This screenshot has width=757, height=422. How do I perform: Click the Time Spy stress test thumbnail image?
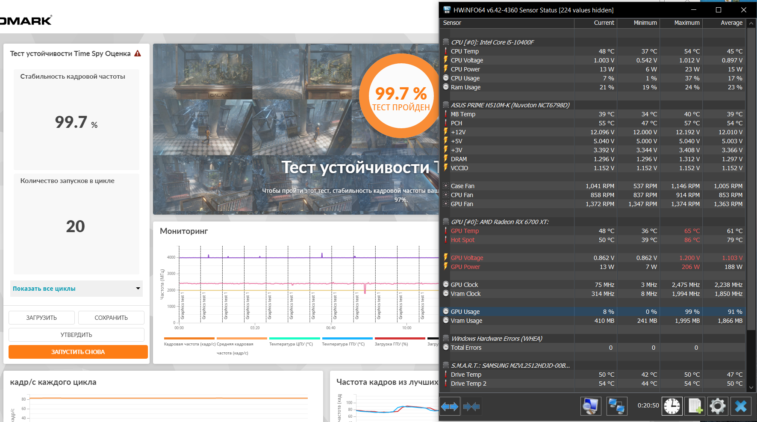pyautogui.click(x=296, y=129)
